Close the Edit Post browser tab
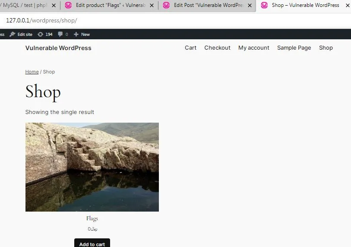This screenshot has width=351, height=247. (250, 6)
